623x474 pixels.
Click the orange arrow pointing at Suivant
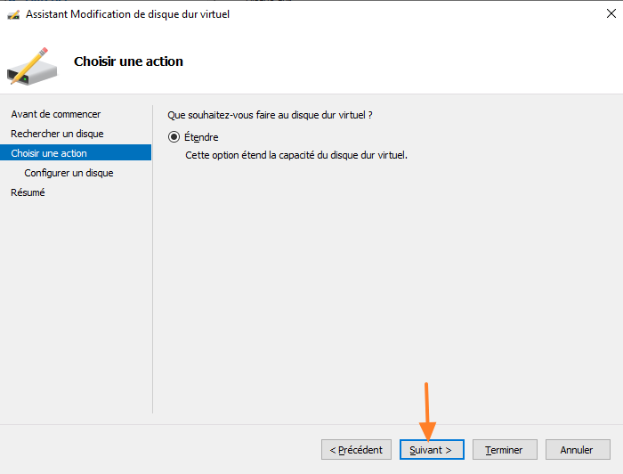point(427,410)
